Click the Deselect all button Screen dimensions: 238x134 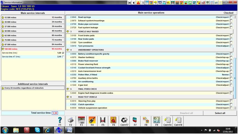point(186,113)
